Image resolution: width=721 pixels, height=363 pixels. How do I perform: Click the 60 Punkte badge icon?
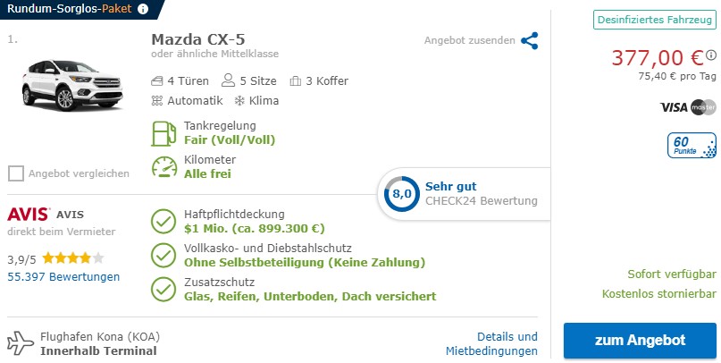pyautogui.click(x=692, y=146)
